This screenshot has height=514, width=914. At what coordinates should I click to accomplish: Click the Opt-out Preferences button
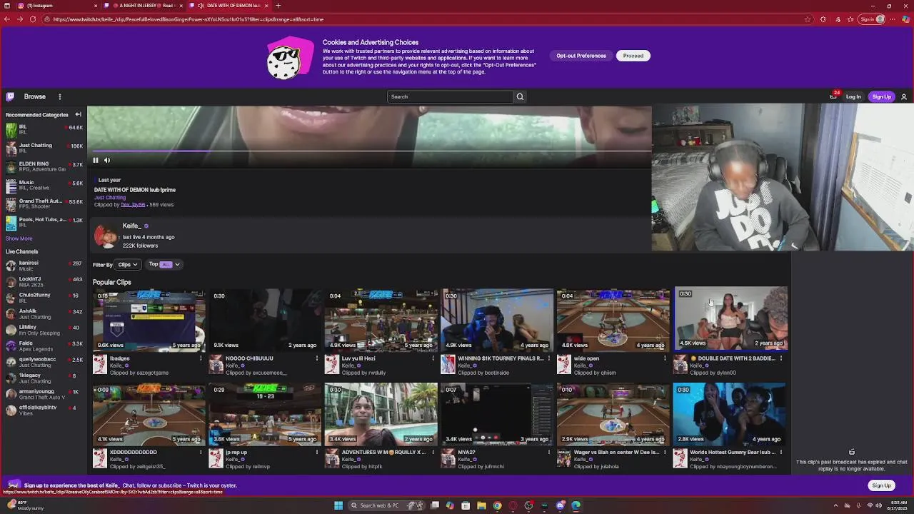[581, 56]
